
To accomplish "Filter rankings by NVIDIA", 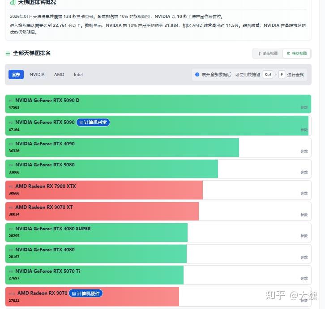I will coord(37,75).
